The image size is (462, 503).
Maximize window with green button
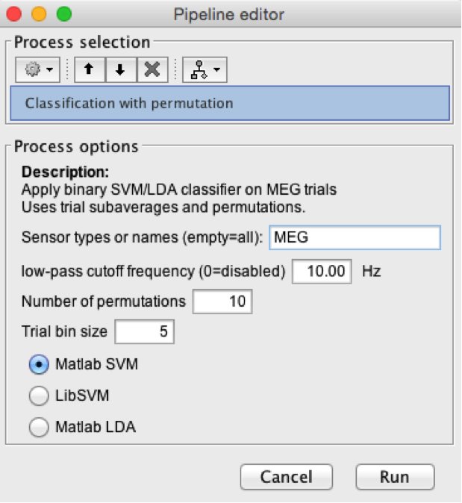point(64,13)
